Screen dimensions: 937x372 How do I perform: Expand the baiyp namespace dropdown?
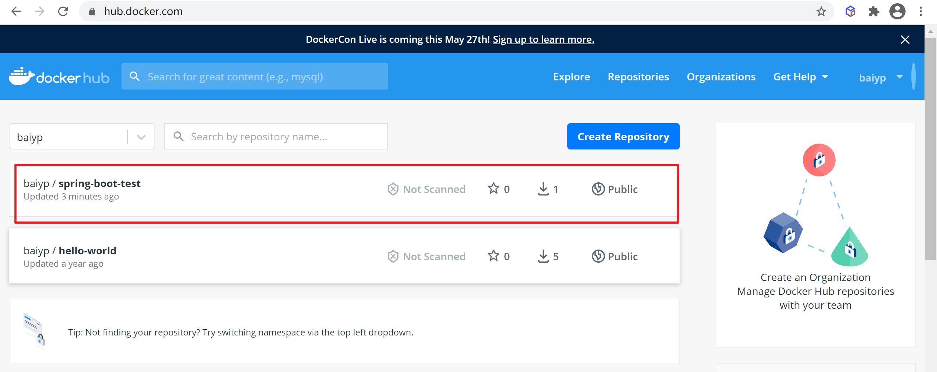141,137
